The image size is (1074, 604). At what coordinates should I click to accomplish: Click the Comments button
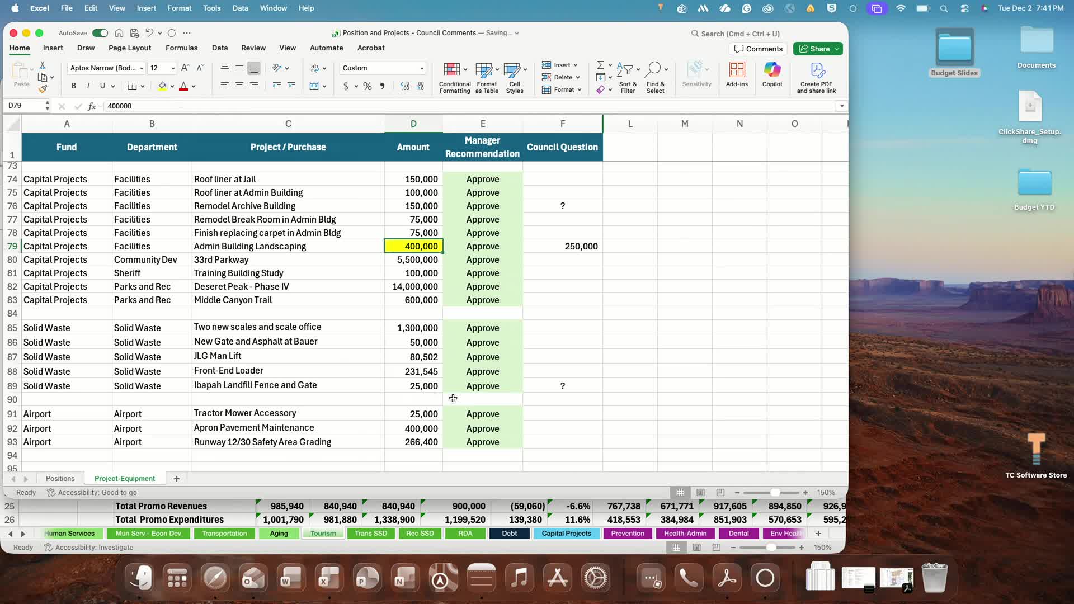(758, 49)
